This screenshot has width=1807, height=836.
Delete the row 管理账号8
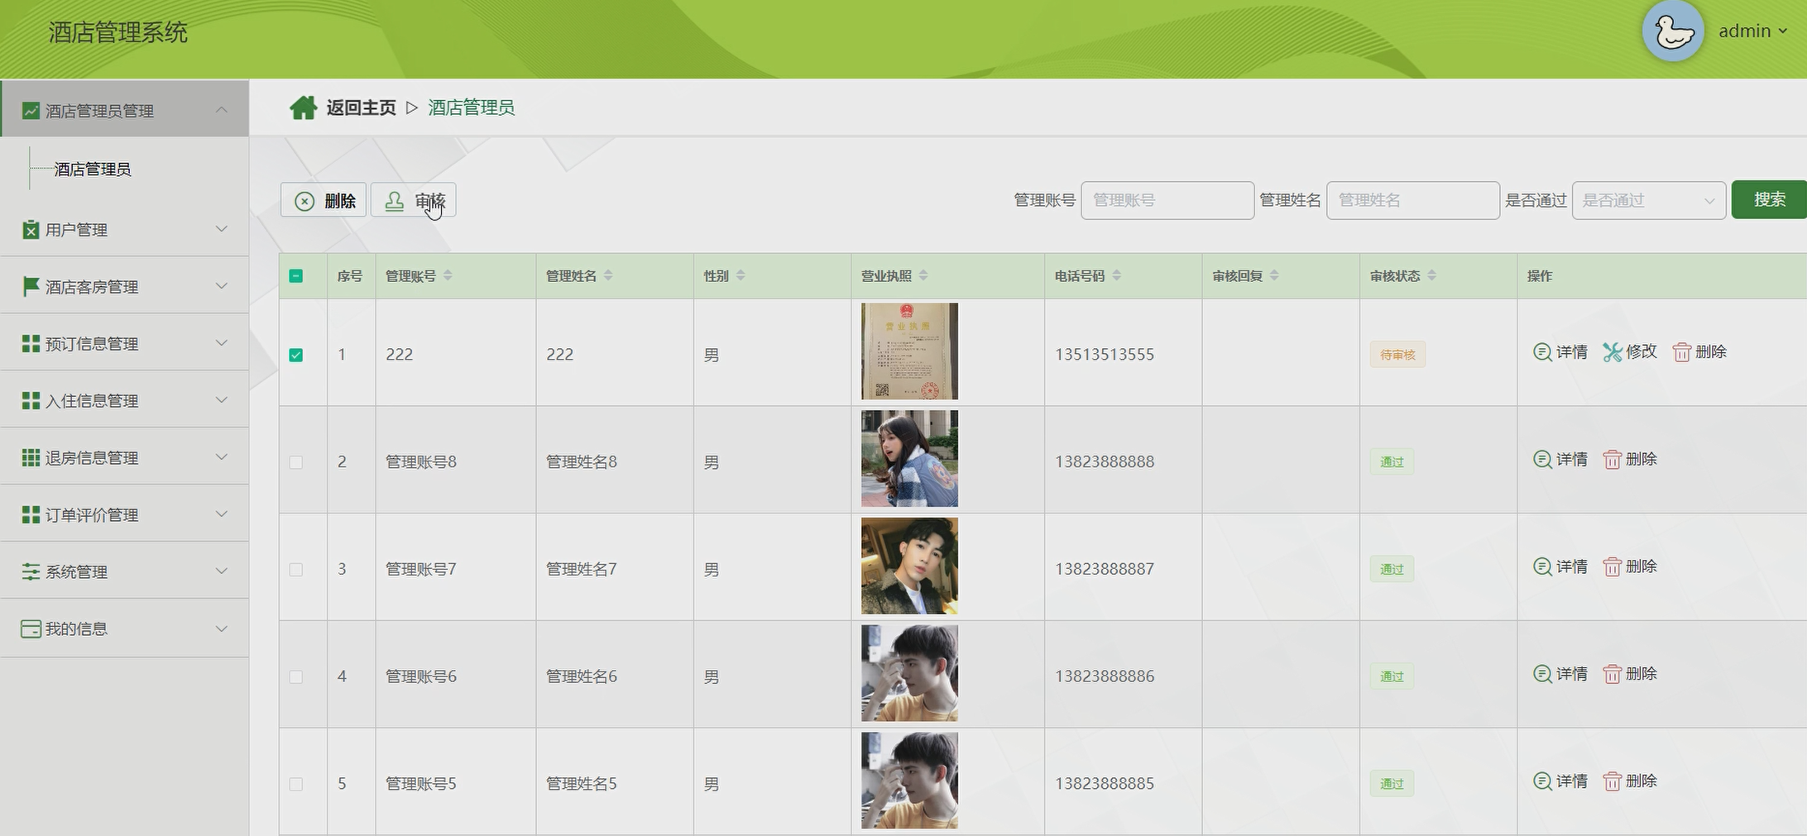1630,460
